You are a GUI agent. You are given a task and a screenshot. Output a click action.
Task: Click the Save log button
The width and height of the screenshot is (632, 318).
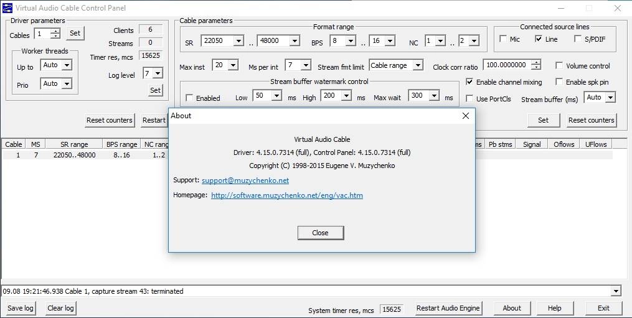pyautogui.click(x=20, y=308)
